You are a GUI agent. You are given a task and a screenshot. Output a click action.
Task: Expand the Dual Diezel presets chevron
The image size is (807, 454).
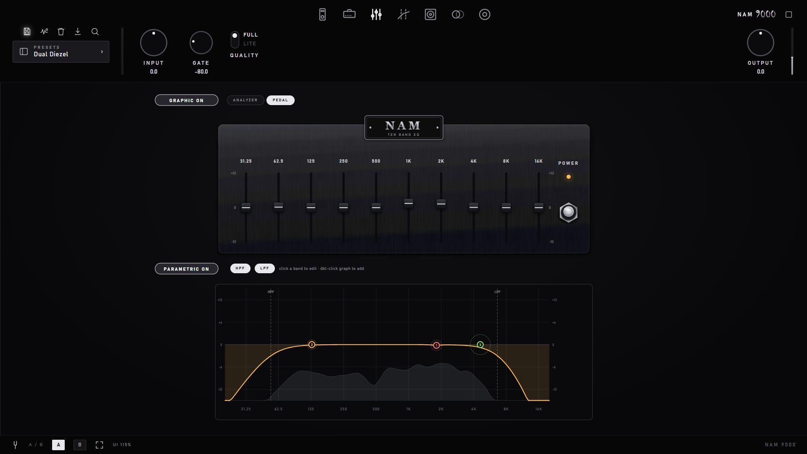click(102, 52)
